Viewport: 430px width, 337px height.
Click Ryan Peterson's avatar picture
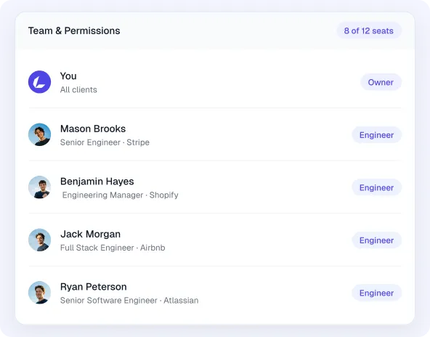tap(39, 293)
